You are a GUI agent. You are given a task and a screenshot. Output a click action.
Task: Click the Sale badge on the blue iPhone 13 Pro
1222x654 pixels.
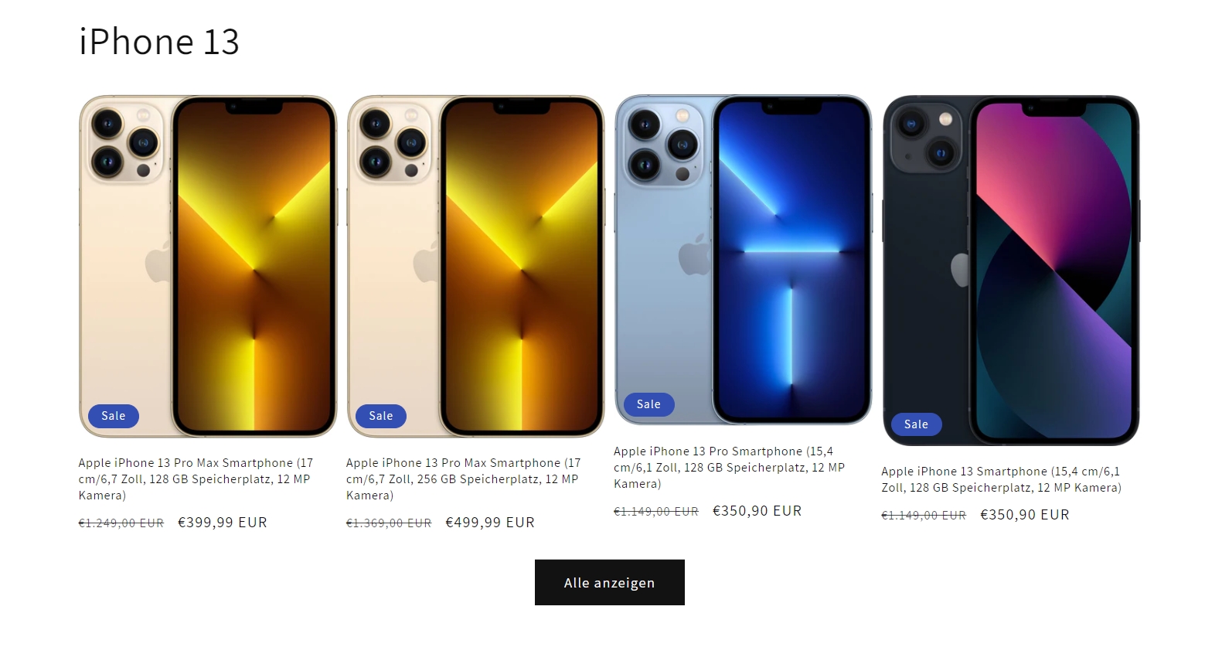click(x=648, y=404)
